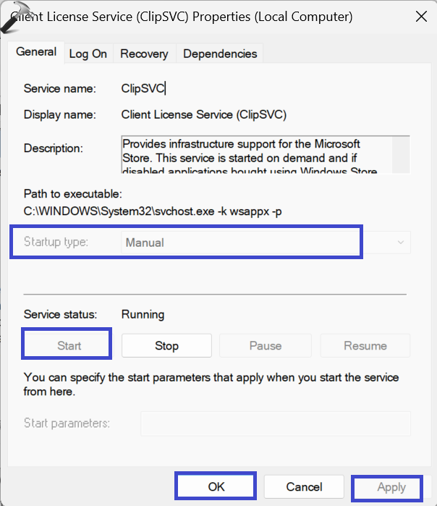Screen dimensions: 437x506
Task: Stop the ClipSVC service
Action: 166,346
